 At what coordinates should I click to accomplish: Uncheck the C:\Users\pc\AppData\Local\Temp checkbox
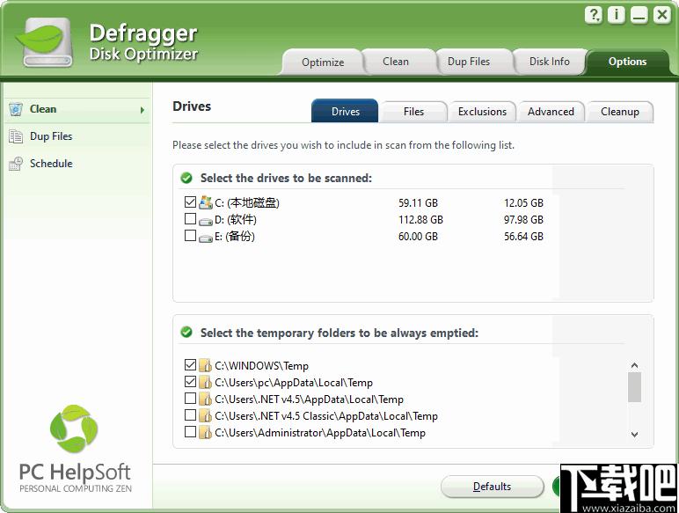[x=190, y=382]
